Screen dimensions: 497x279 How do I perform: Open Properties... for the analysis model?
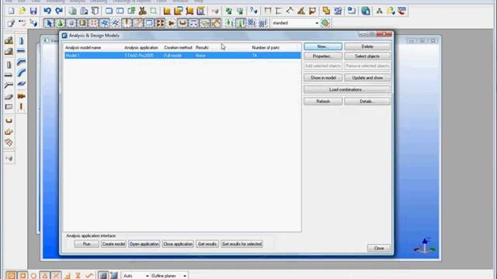tap(323, 57)
